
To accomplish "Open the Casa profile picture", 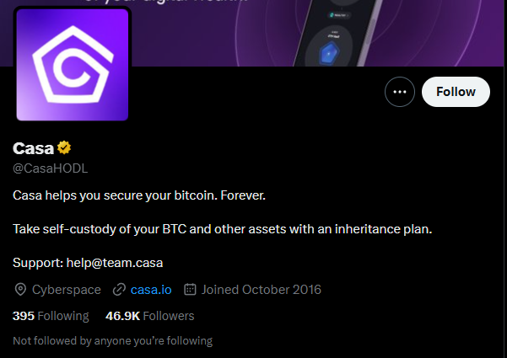I will [72, 65].
